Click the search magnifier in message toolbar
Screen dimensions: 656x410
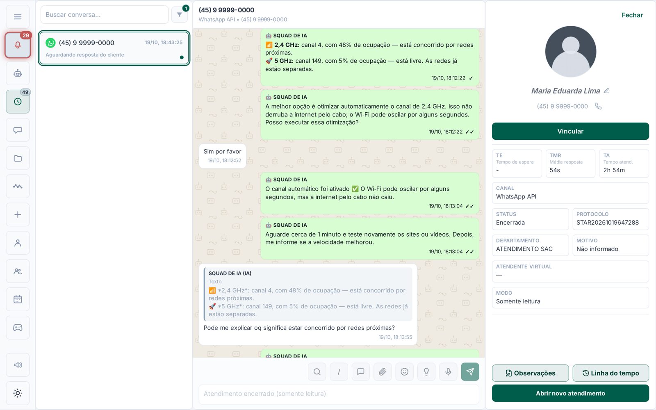point(317,372)
